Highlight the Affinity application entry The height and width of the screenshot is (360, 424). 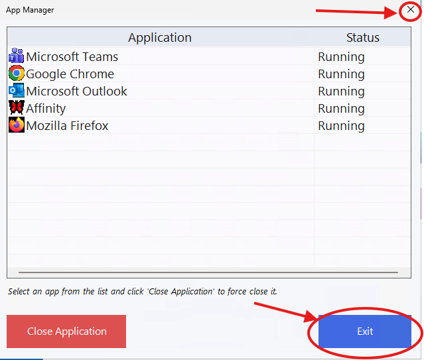pyautogui.click(x=46, y=109)
